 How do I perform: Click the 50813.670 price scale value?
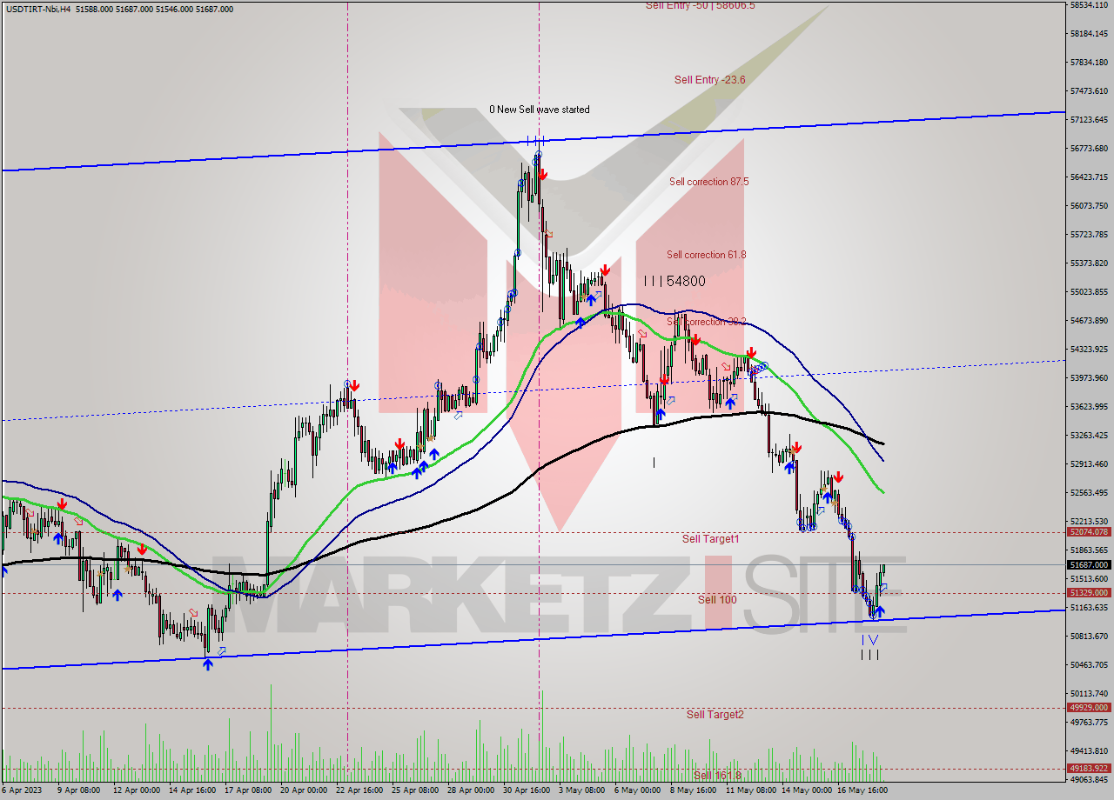pyautogui.click(x=1089, y=637)
